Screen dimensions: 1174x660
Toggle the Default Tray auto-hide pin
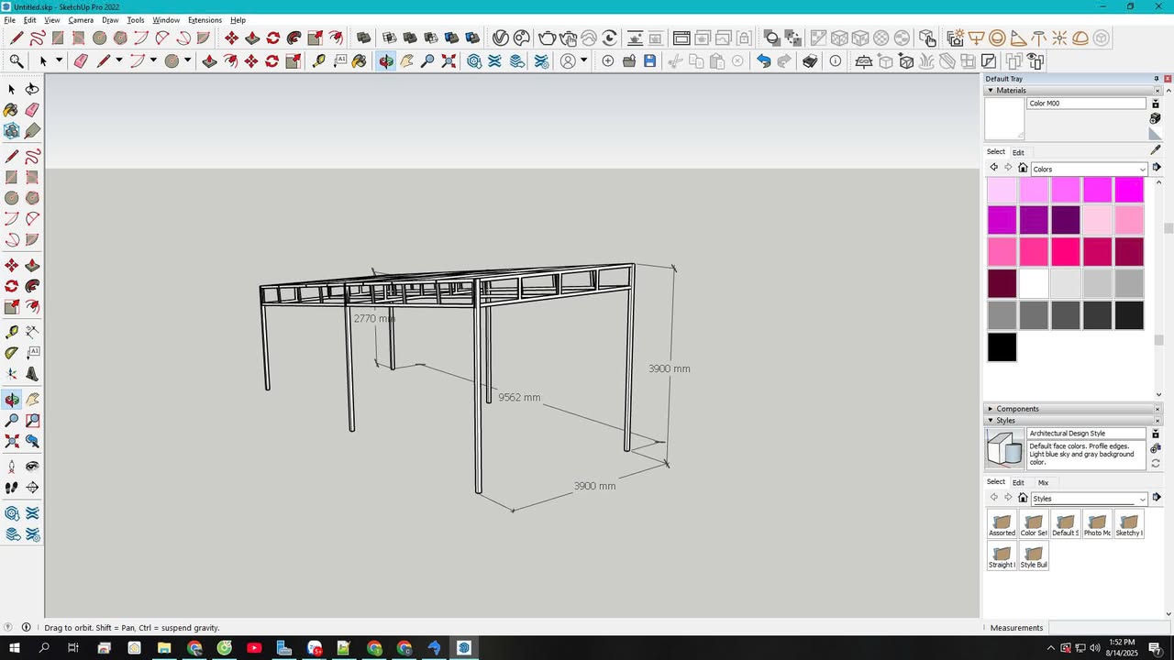pos(1157,79)
